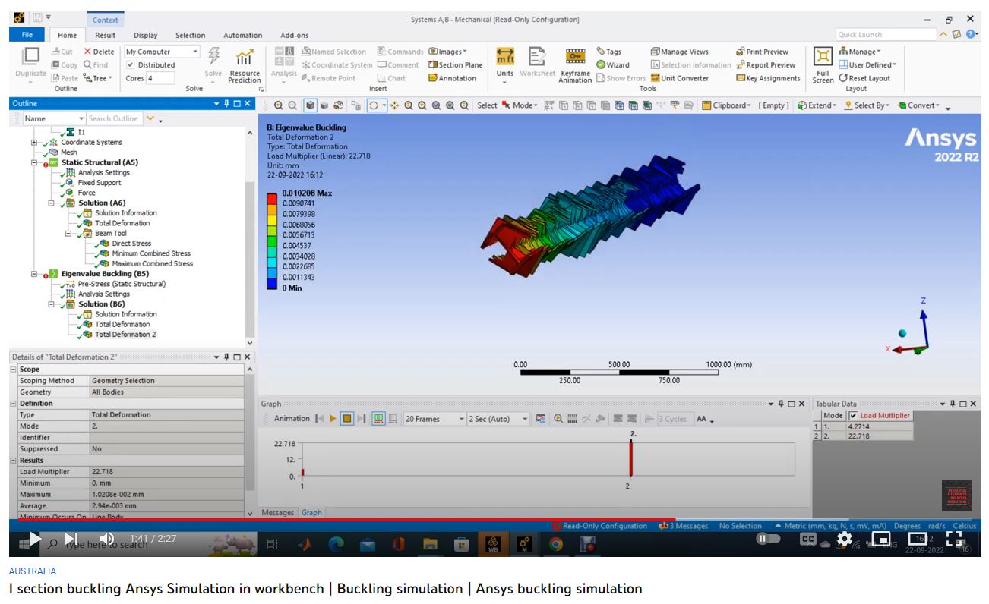989x604 pixels.
Task: Open the 20 Frames dropdown
Action: (x=434, y=419)
